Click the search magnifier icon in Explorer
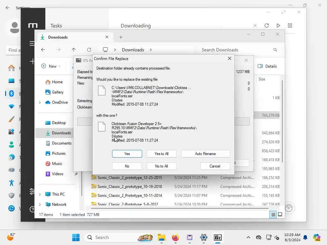Screen dimensions: 327x245 [x=275, y=50]
